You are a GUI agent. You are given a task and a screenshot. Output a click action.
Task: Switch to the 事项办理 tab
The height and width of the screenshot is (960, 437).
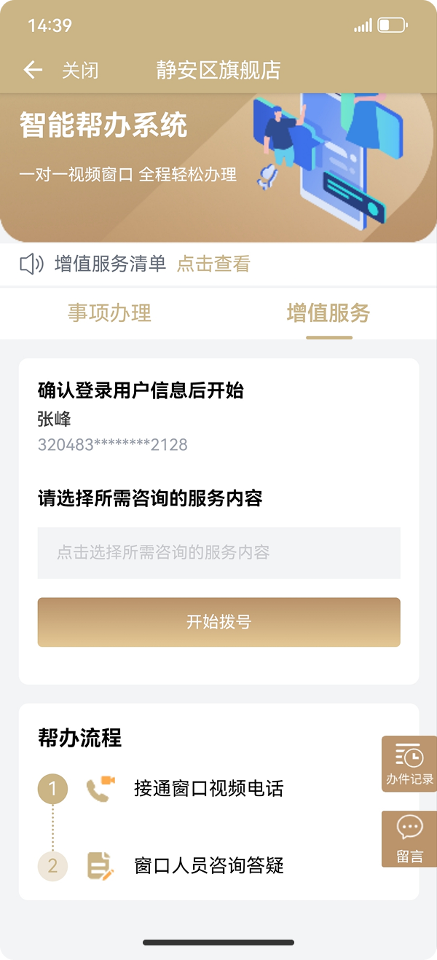109,313
